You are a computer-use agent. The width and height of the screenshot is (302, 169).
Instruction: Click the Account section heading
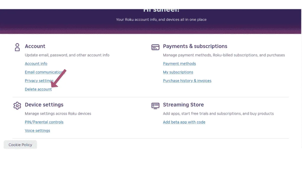(x=35, y=46)
